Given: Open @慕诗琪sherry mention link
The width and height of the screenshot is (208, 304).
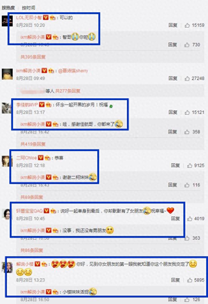Looking at the screenshot, I should pos(73,71).
